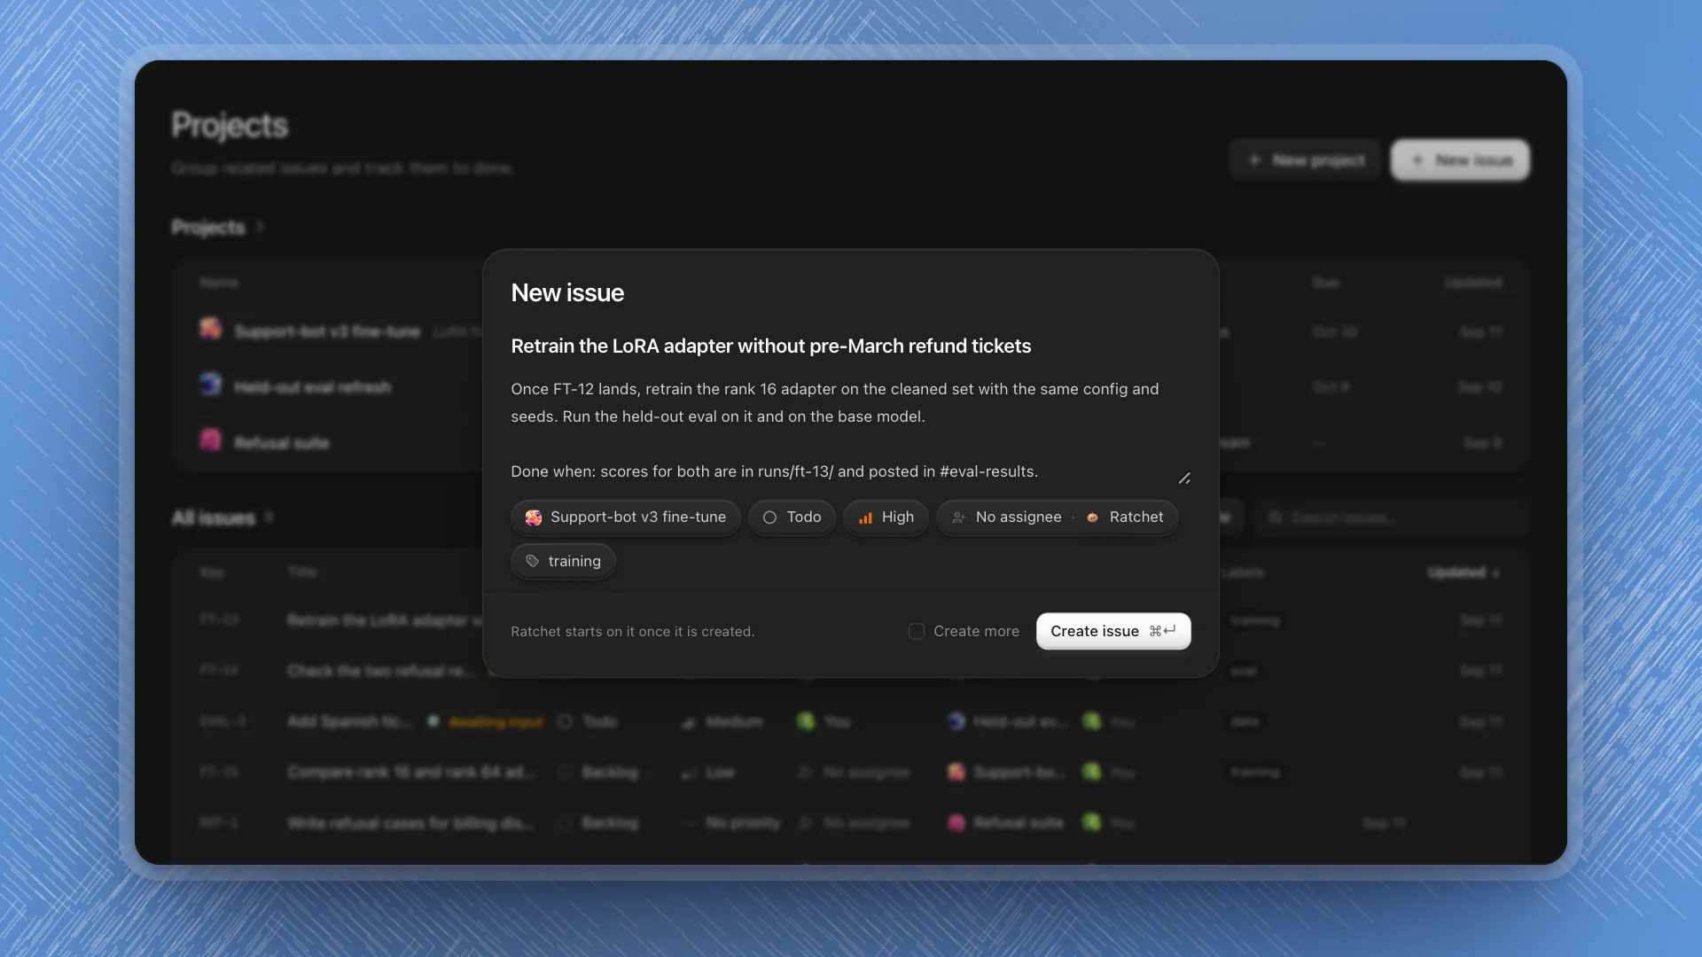This screenshot has height=957, width=1702.
Task: Click the Todo circle status icon
Action: [769, 517]
